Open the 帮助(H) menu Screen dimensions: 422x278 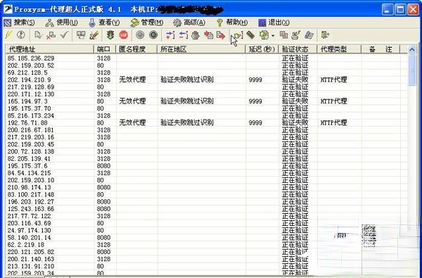coord(232,23)
